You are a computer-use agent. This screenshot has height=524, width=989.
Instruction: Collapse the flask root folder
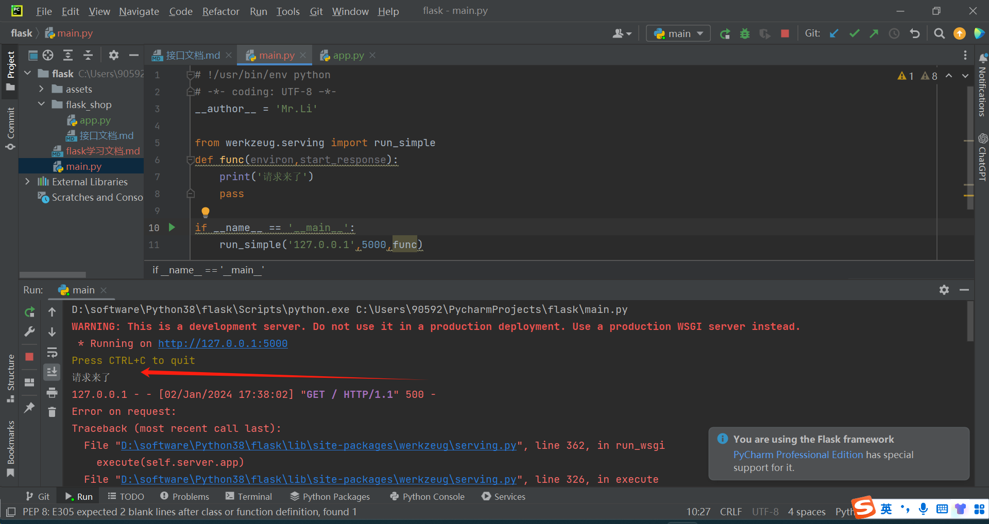(x=28, y=74)
